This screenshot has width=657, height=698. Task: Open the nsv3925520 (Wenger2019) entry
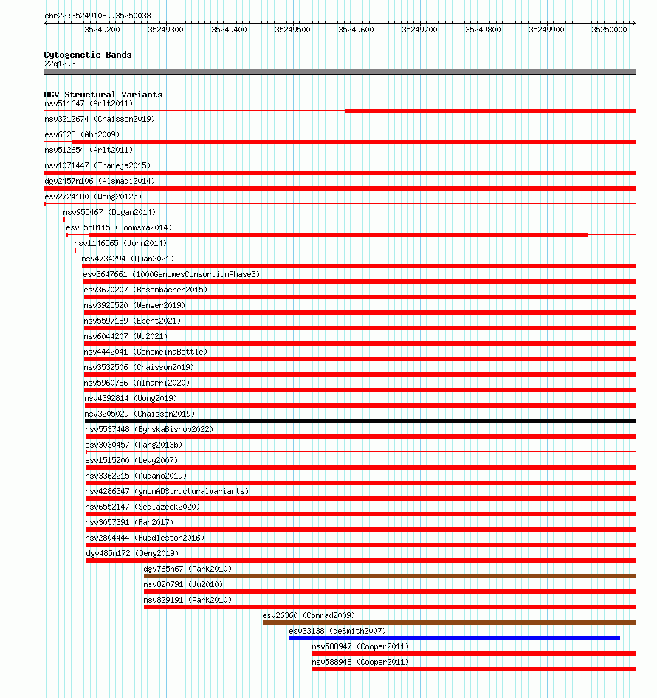[x=134, y=305]
